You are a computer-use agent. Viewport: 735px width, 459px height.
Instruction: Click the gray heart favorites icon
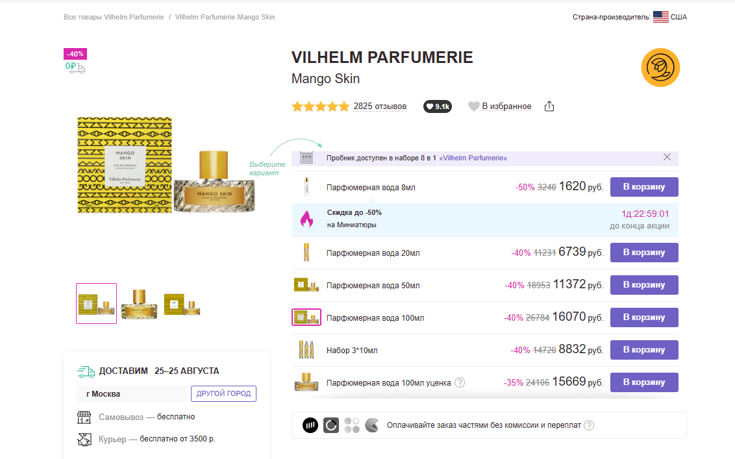pos(474,106)
